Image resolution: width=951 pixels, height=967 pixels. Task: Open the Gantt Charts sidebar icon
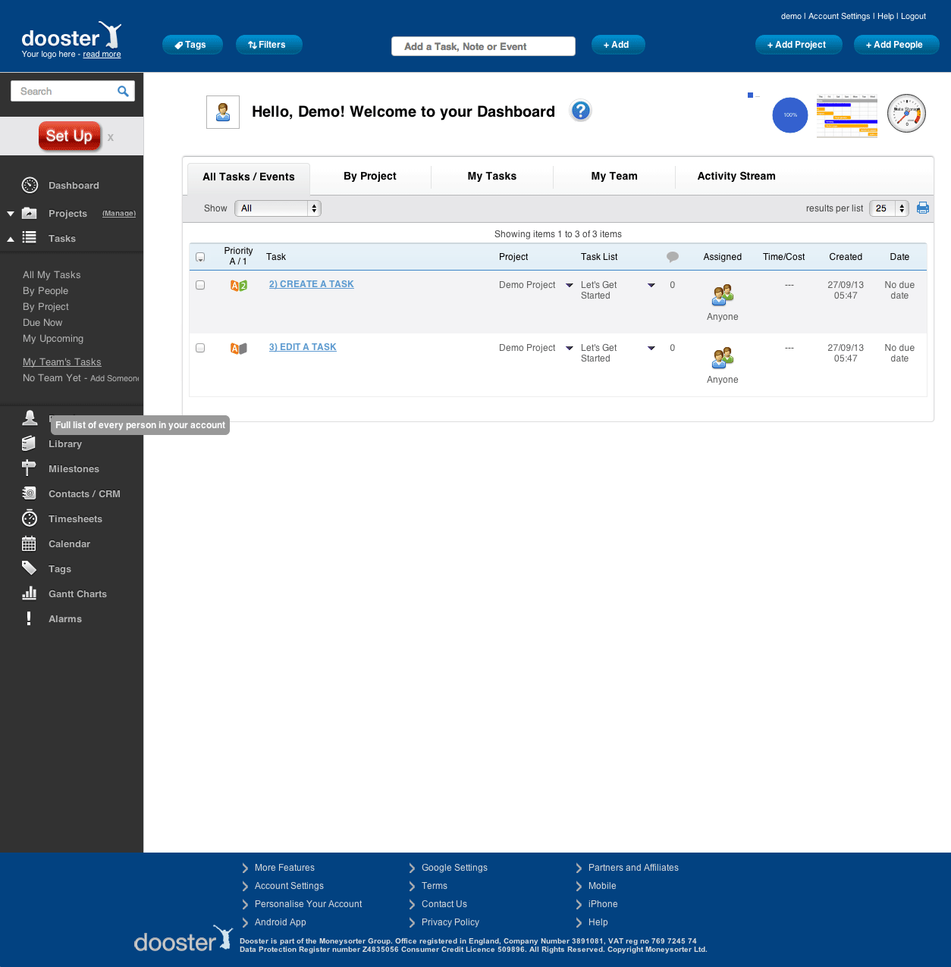30,593
